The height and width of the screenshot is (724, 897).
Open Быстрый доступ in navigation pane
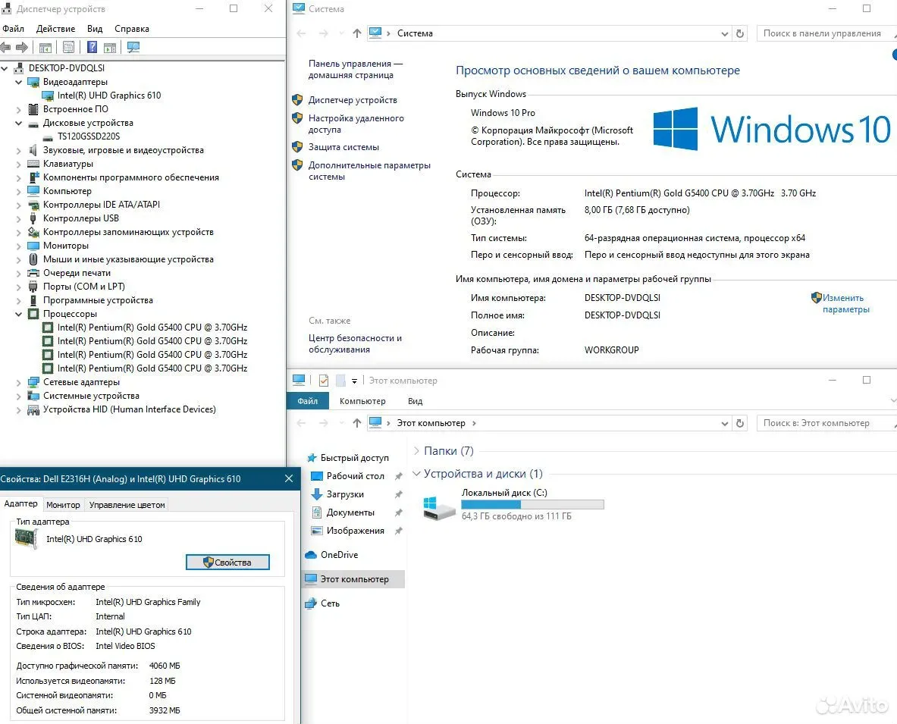pos(348,457)
